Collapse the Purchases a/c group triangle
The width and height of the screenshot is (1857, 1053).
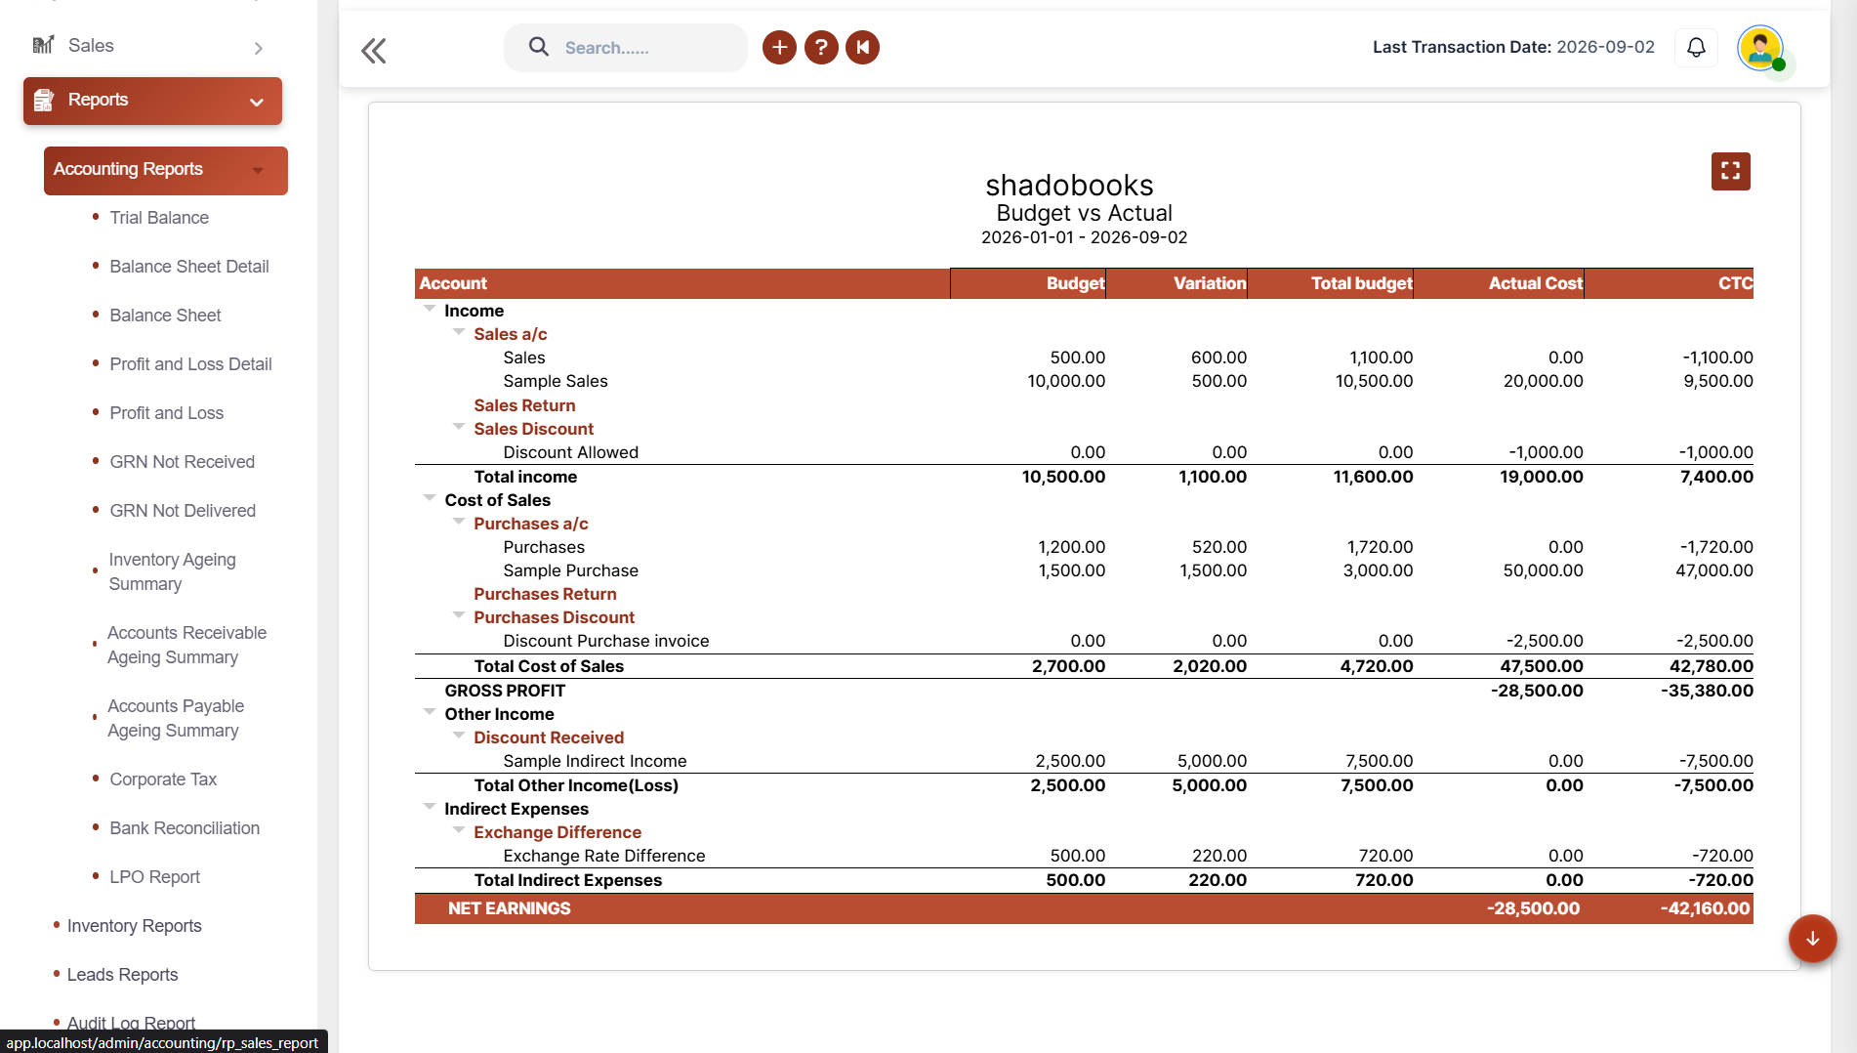coord(459,522)
